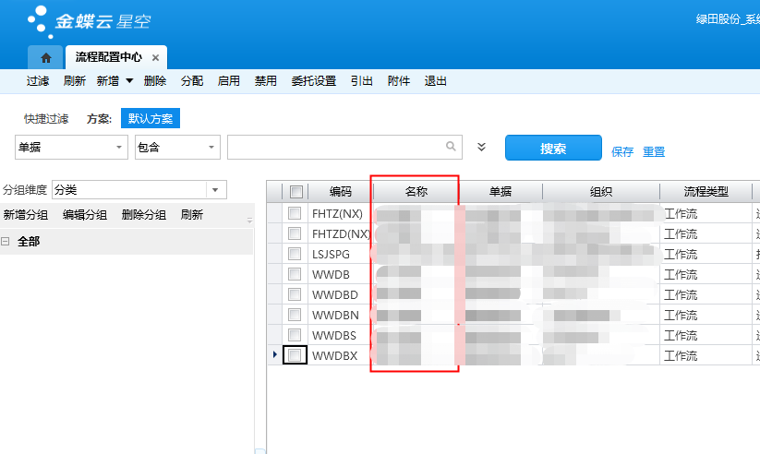The image size is (760, 454).
Task: Click 过滤 in the toolbar
Action: click(x=38, y=81)
